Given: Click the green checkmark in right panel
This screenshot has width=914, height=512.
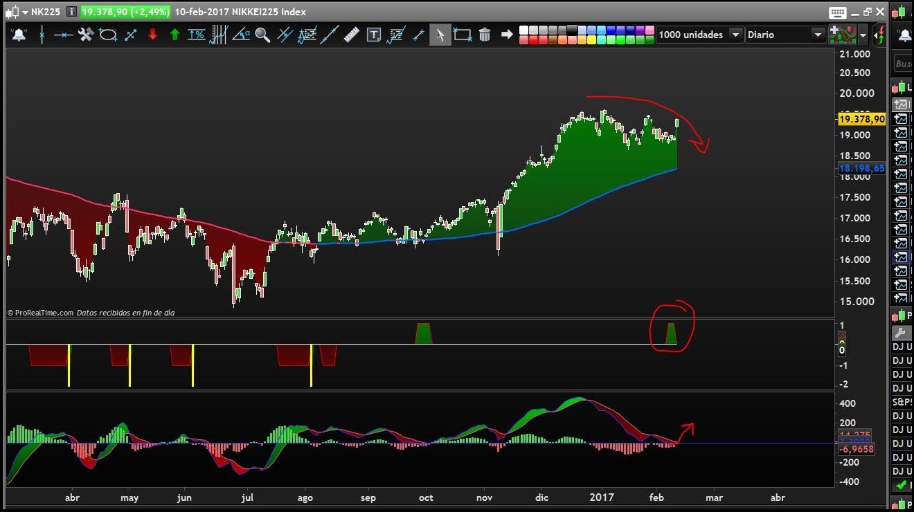Looking at the screenshot, I should pos(900,486).
